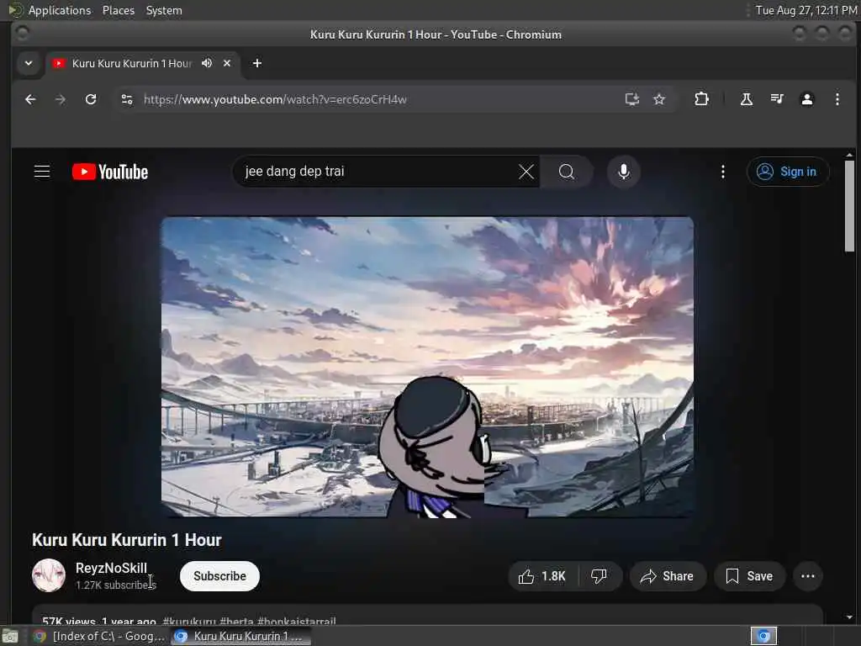Image resolution: width=861 pixels, height=646 pixels.
Task: Open the ReyzNoSkill channel name link
Action: pos(111,568)
